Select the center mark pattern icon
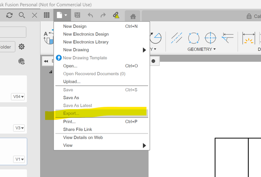The height and width of the screenshot is (177, 261). pos(194,38)
